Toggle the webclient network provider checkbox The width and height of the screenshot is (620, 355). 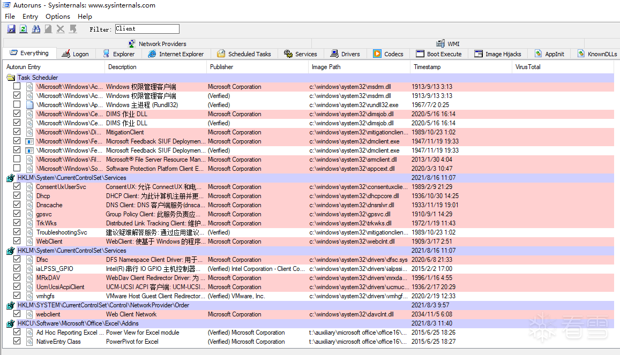click(17, 314)
